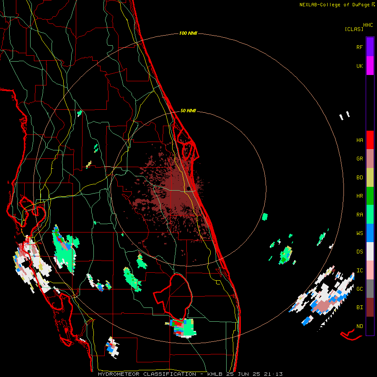Click the GC legend label
Screen dimensions: 377x377
click(359, 289)
